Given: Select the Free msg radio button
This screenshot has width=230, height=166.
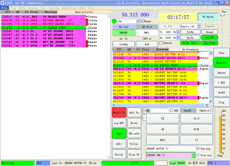Looking at the screenshot, I should tap(198, 155).
